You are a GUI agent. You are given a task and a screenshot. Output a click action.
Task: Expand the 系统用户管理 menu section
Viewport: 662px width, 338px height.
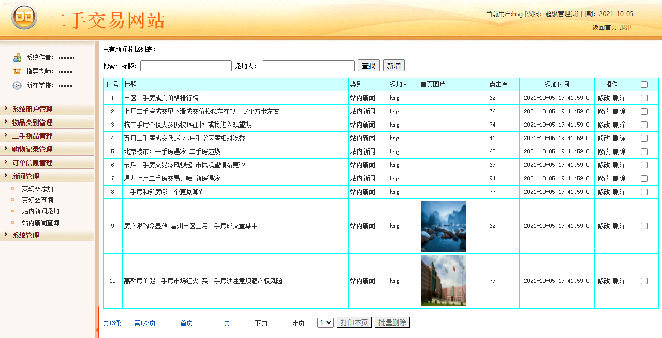[x=32, y=109]
